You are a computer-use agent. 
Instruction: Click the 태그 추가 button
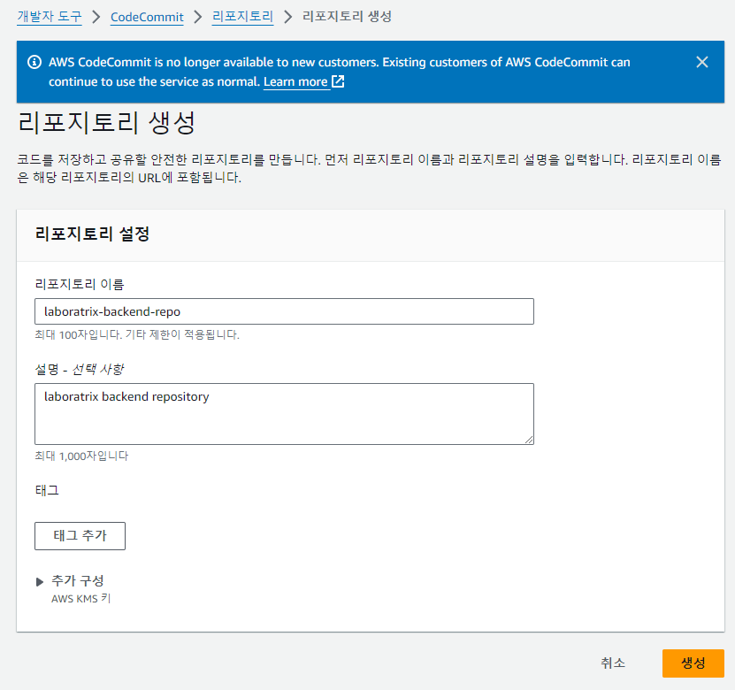coord(80,536)
